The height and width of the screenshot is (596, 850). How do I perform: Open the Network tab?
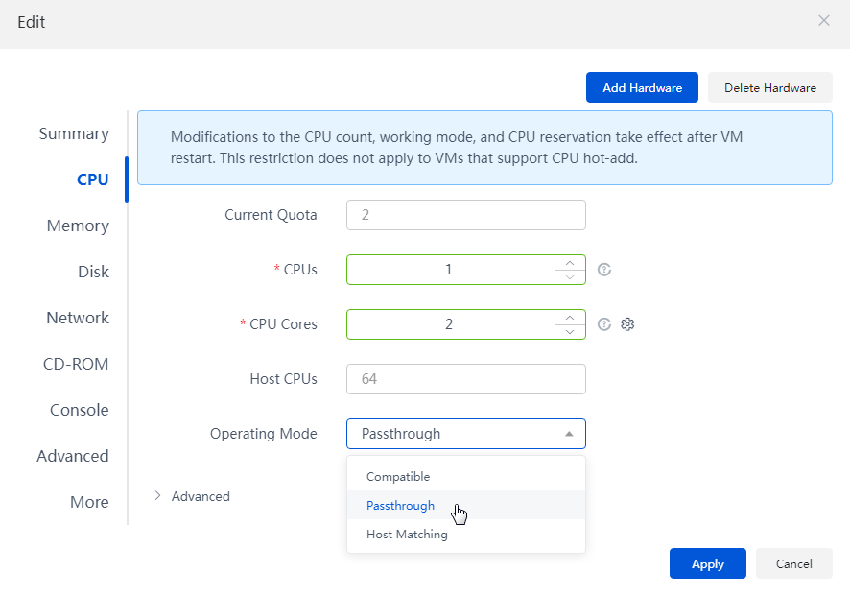pyautogui.click(x=78, y=318)
